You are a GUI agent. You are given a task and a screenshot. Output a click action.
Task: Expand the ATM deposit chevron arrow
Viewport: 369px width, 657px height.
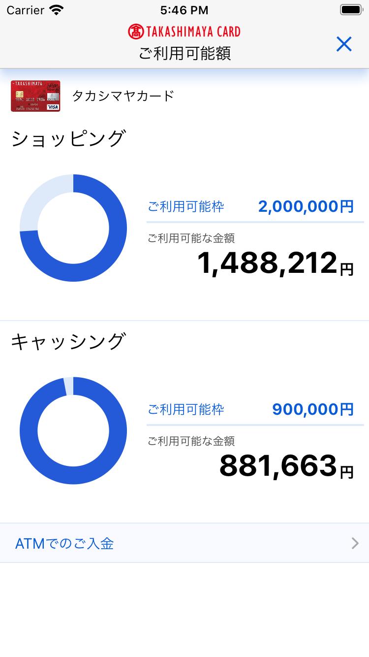pyautogui.click(x=355, y=543)
